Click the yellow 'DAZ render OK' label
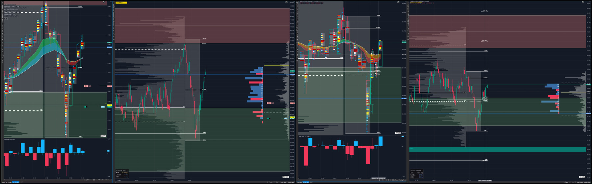 point(121,2)
